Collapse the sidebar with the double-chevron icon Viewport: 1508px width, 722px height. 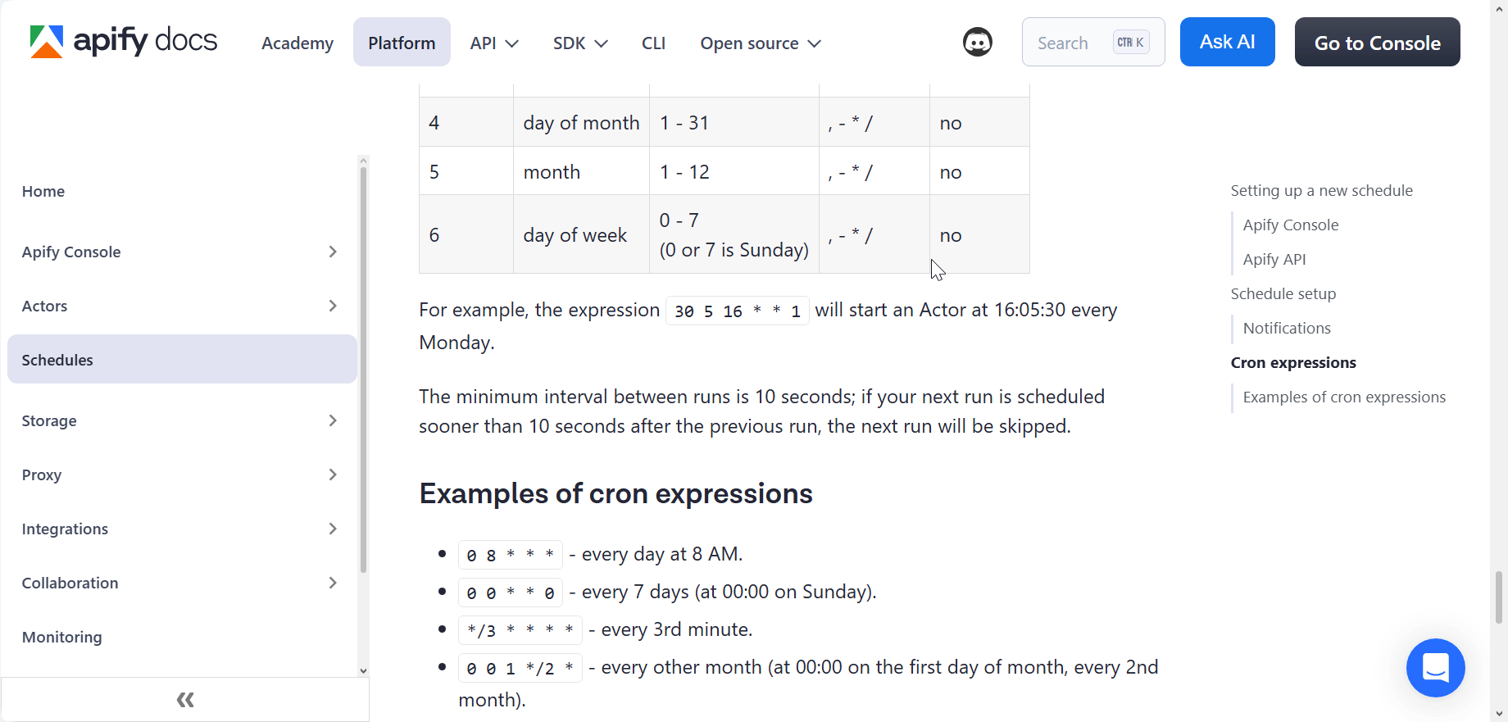pyautogui.click(x=184, y=699)
